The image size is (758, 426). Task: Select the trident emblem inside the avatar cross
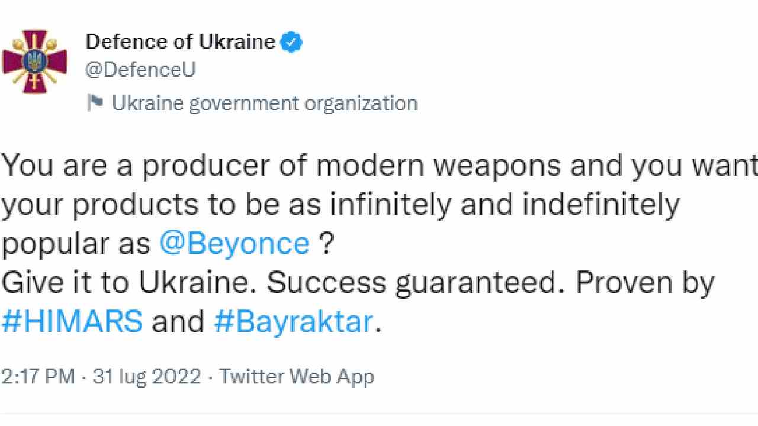pos(34,61)
